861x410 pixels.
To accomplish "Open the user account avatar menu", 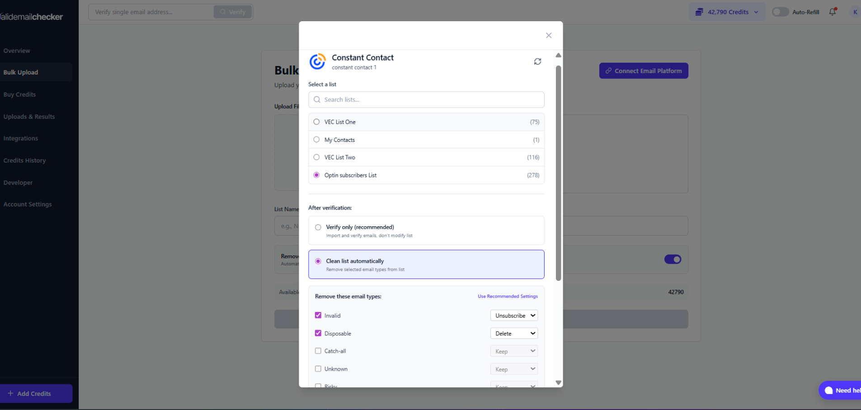I will pyautogui.click(x=856, y=12).
